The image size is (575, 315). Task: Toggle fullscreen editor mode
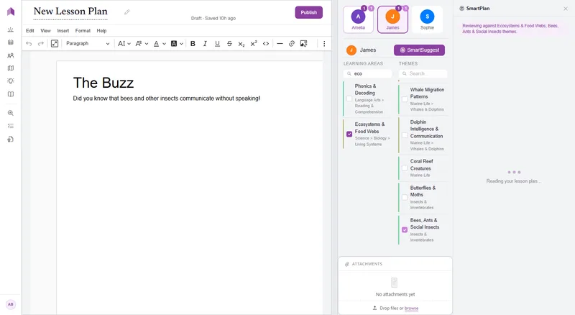coord(55,44)
